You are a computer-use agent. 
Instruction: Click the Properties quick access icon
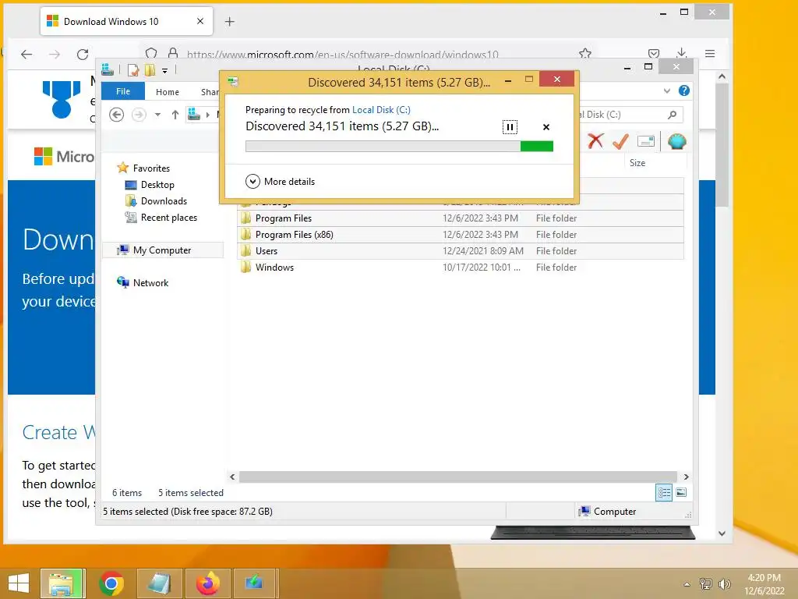click(133, 69)
